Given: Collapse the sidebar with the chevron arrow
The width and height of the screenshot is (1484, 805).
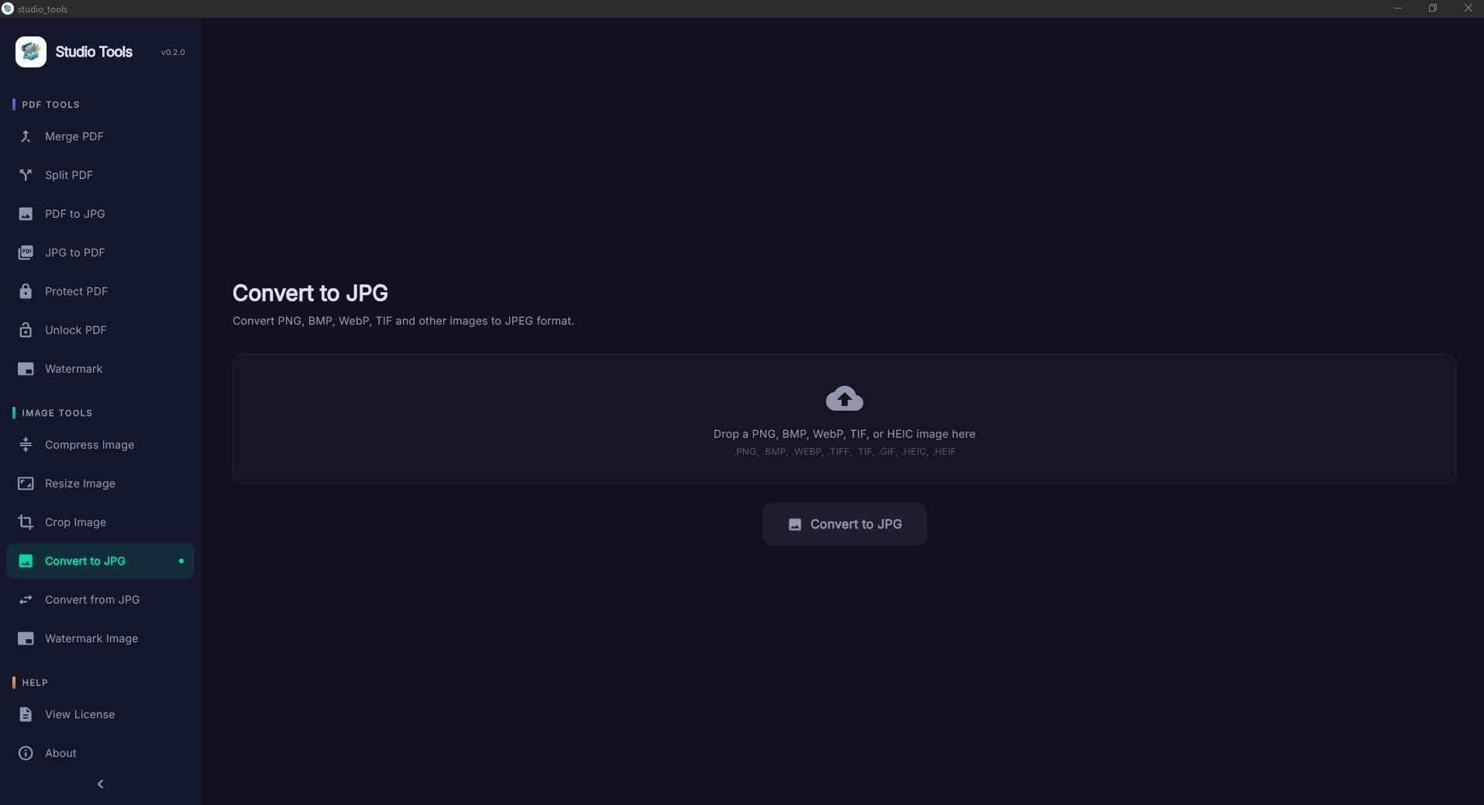Looking at the screenshot, I should [x=100, y=784].
